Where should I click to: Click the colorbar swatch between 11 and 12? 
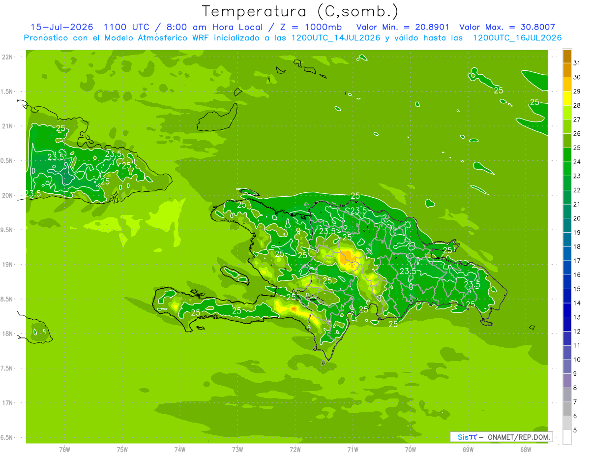[567, 338]
